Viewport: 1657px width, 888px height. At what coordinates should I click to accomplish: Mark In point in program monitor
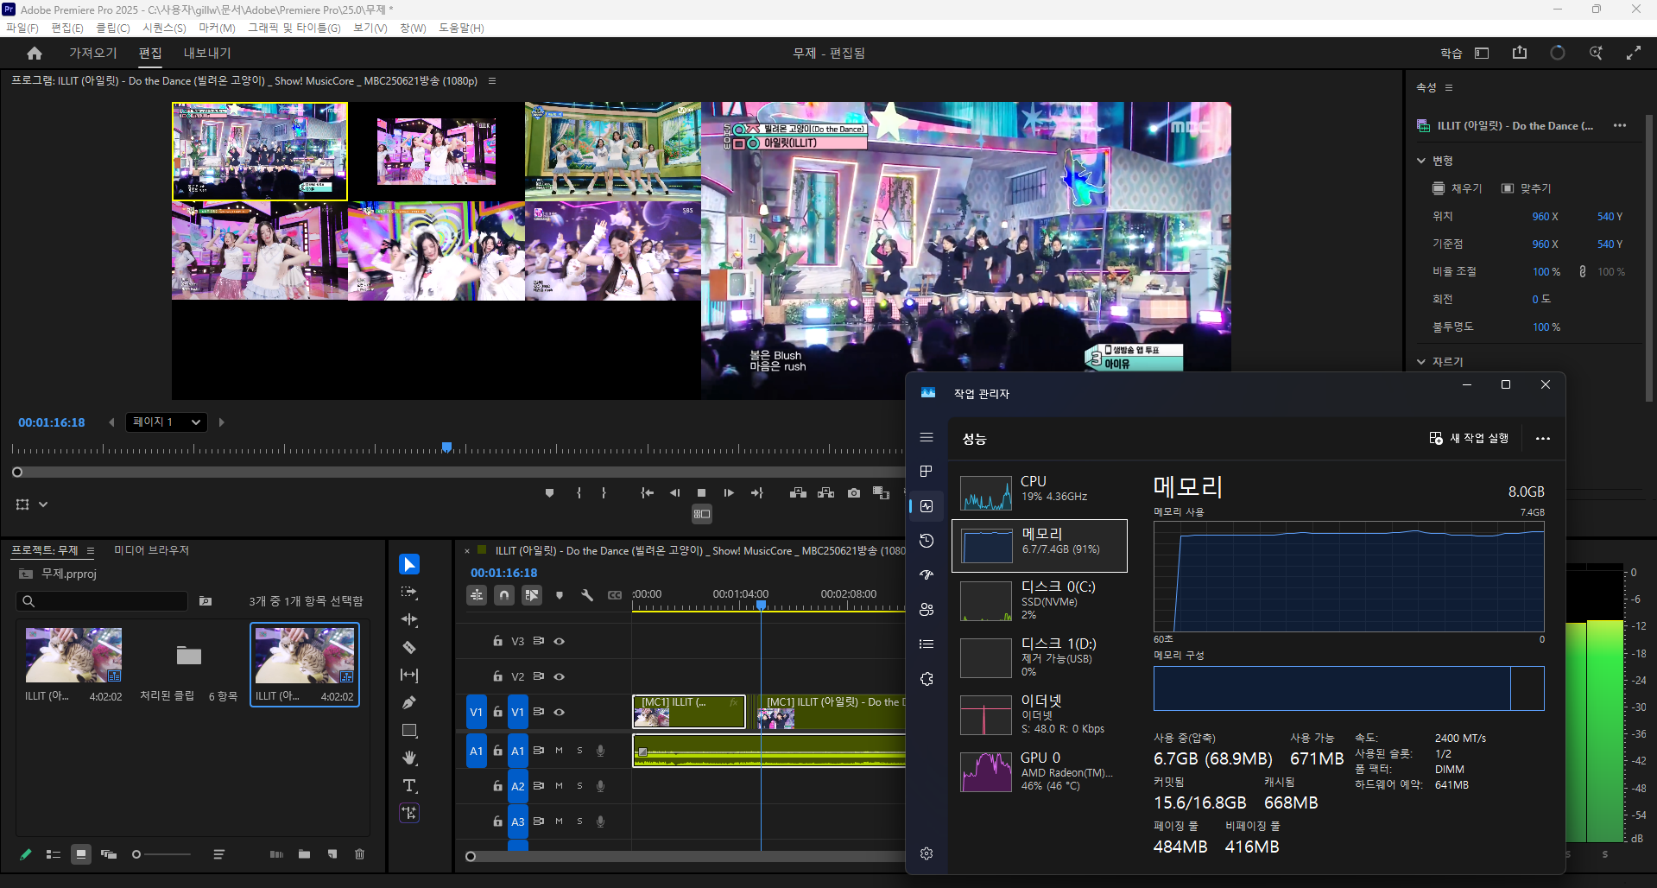[579, 493]
